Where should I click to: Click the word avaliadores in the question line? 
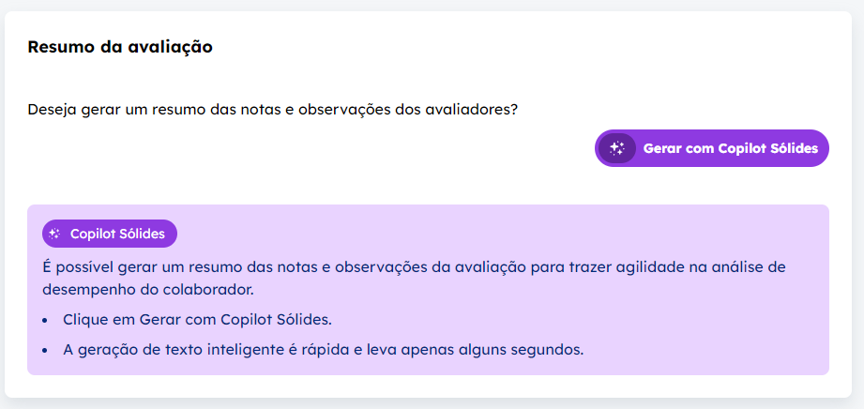coord(472,110)
